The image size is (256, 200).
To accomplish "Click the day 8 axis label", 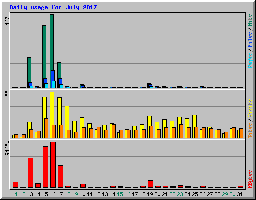I will coord(69,194).
